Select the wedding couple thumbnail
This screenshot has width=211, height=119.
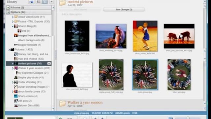[x=111, y=36]
